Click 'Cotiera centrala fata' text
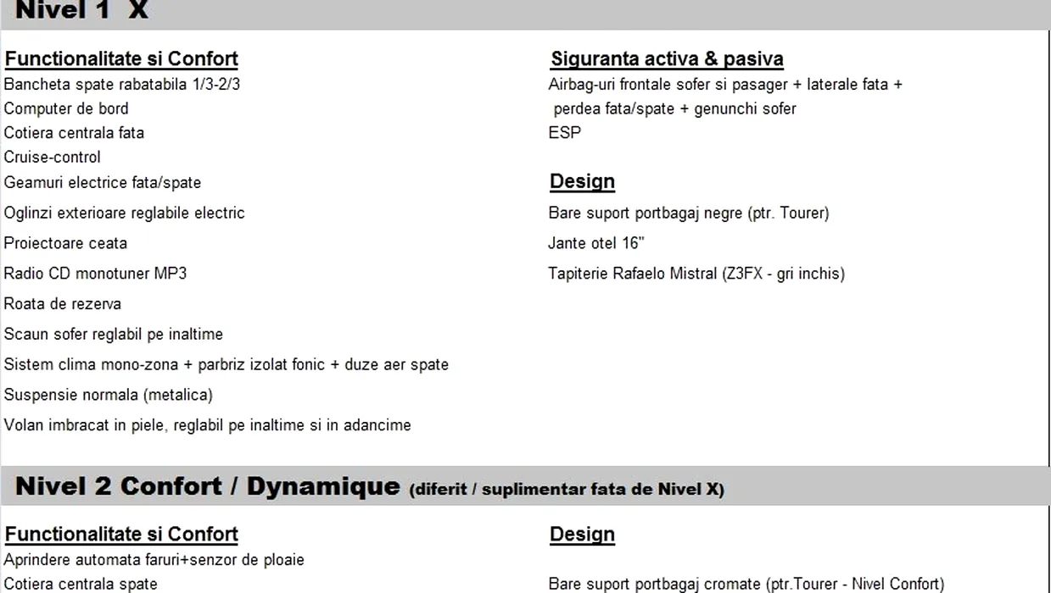 [x=74, y=133]
